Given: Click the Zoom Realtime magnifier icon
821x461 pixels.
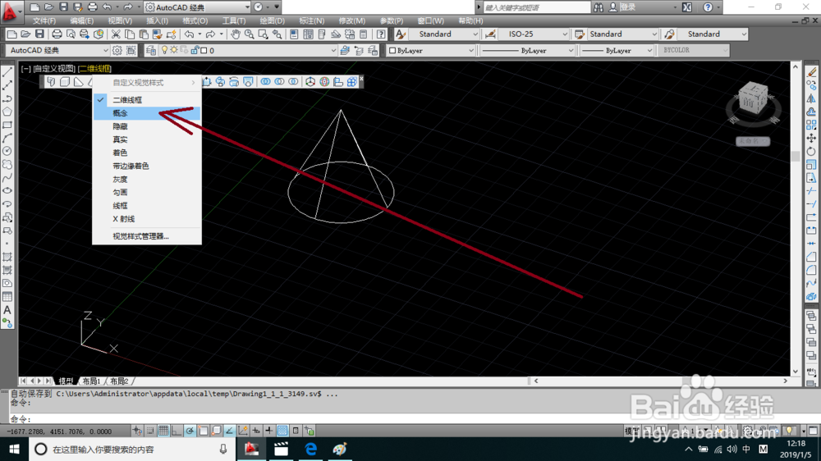Looking at the screenshot, I should pos(250,34).
